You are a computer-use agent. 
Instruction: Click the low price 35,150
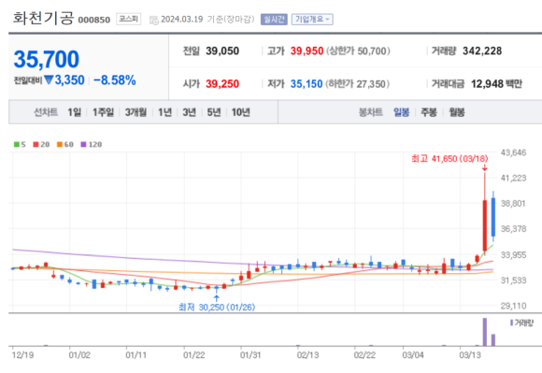(307, 83)
